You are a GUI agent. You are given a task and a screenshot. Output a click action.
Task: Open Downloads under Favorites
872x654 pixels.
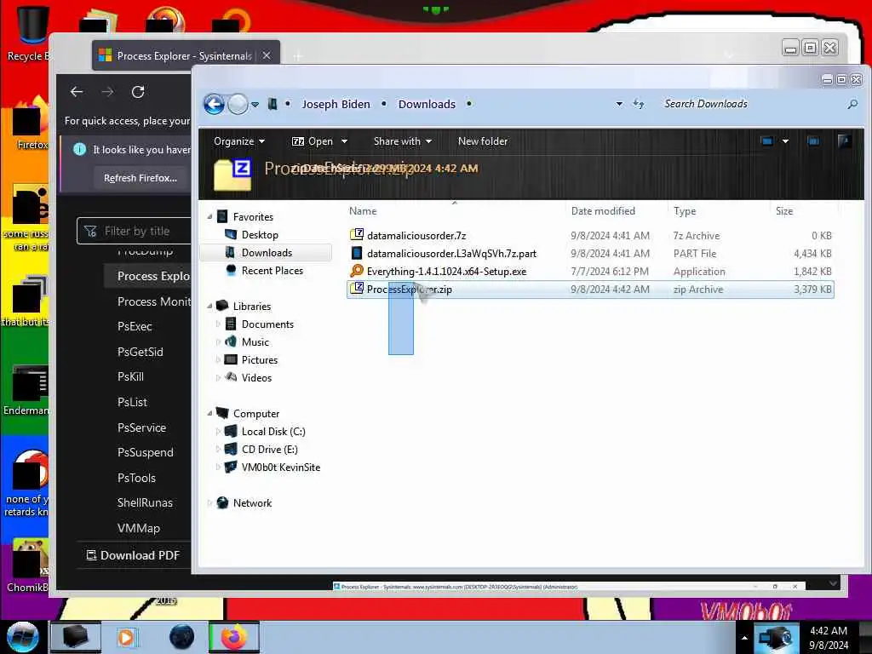pyautogui.click(x=267, y=252)
